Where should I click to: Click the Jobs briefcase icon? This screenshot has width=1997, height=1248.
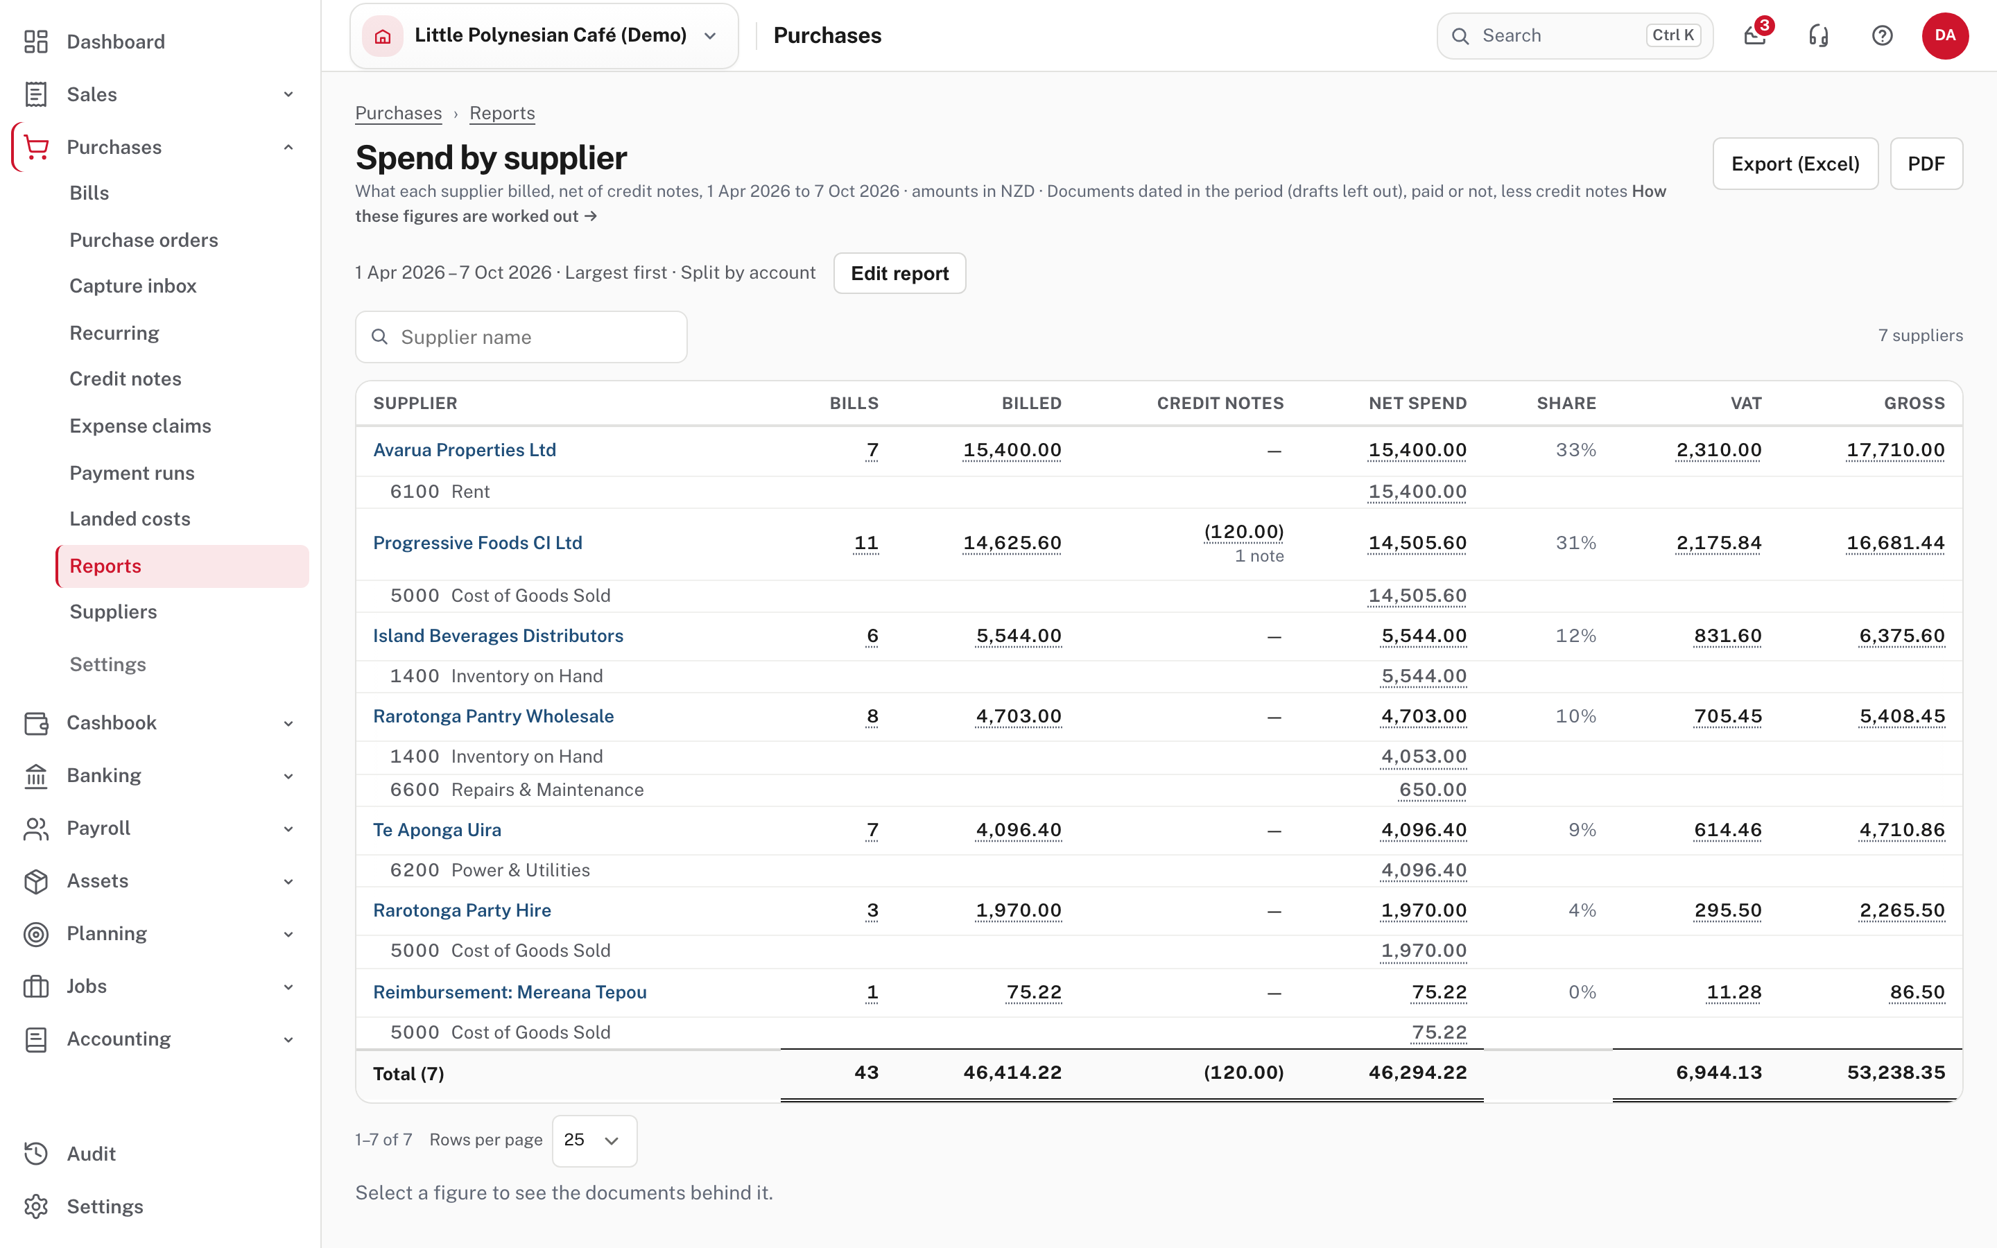click(x=35, y=987)
